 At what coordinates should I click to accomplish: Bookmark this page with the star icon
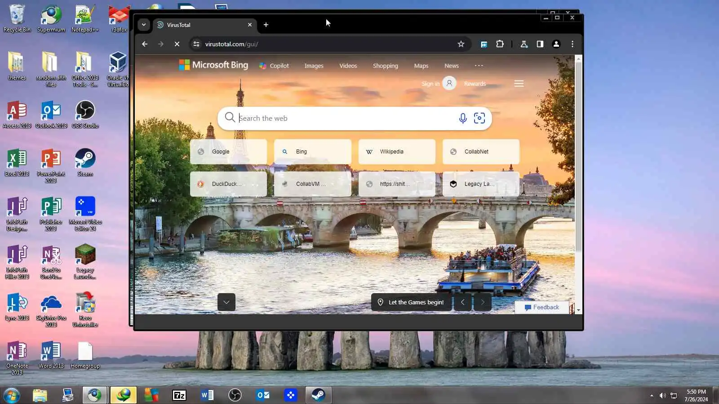point(461,44)
